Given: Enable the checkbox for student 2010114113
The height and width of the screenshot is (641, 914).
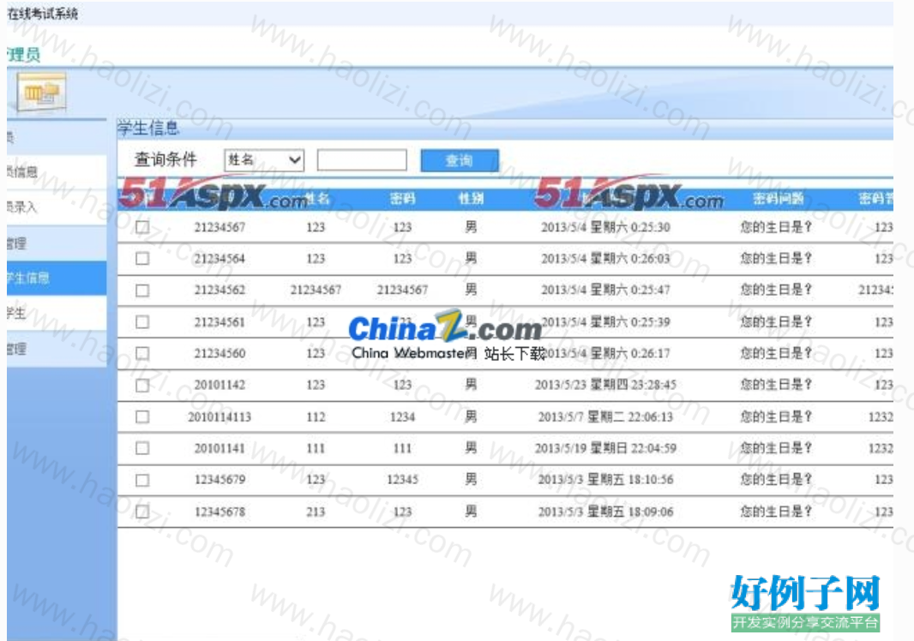Looking at the screenshot, I should (142, 416).
